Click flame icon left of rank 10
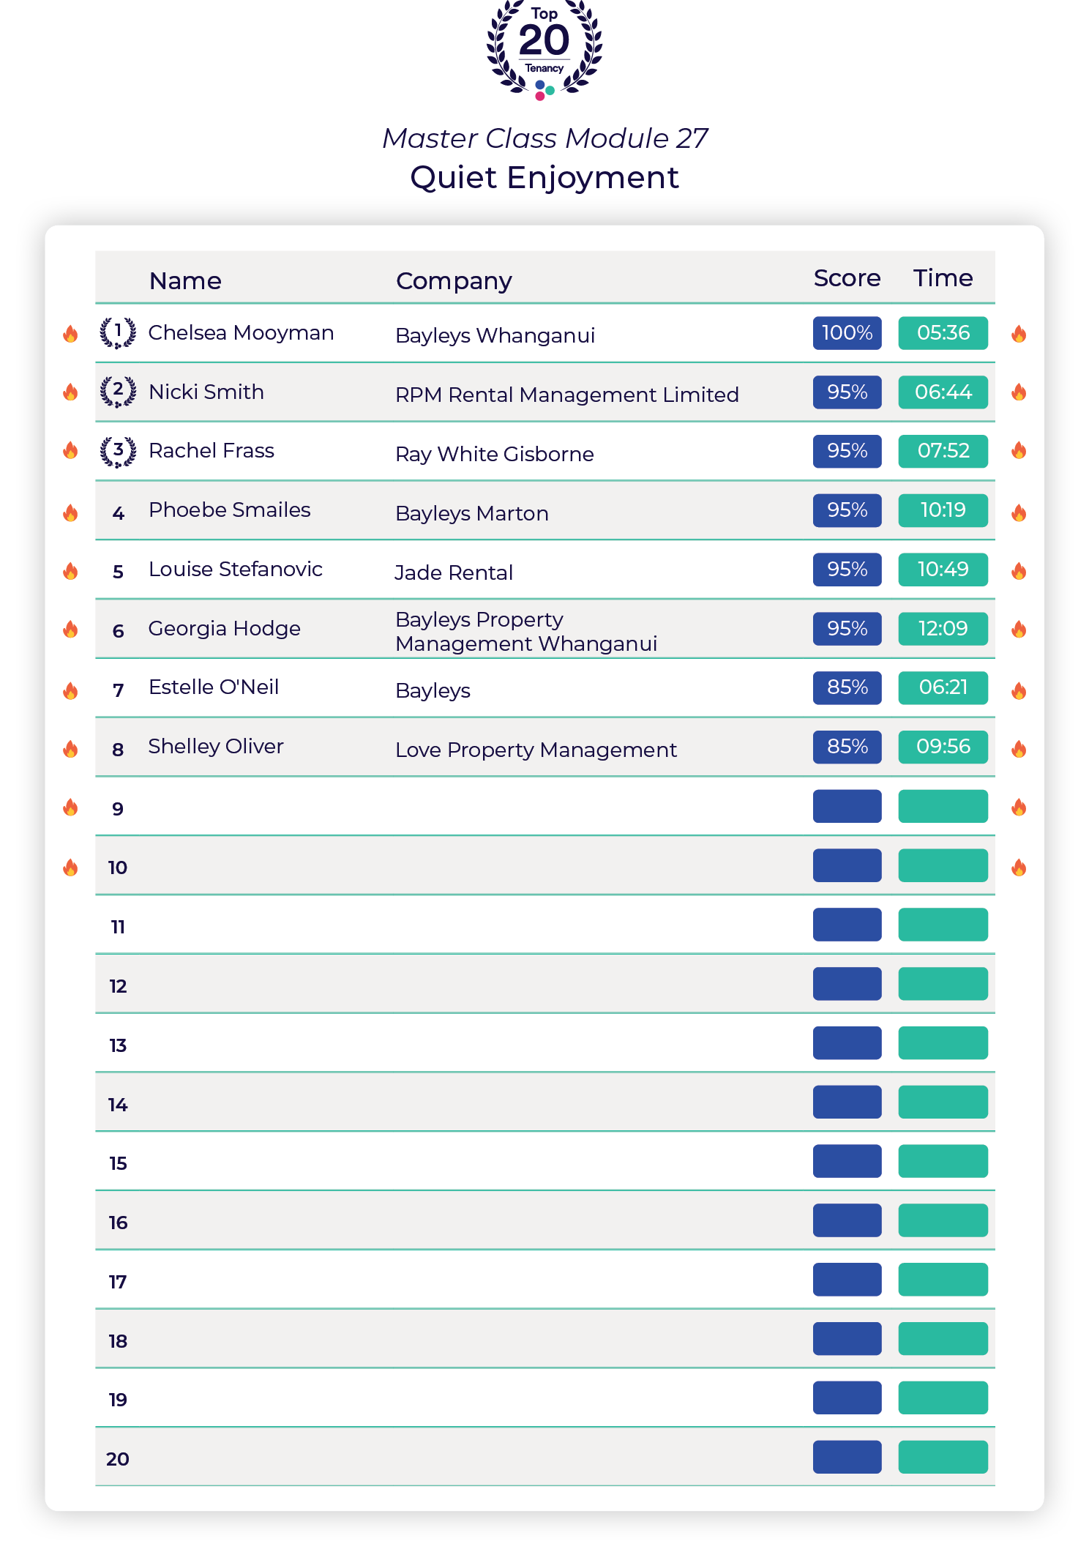The height and width of the screenshot is (1541, 1089). (70, 867)
